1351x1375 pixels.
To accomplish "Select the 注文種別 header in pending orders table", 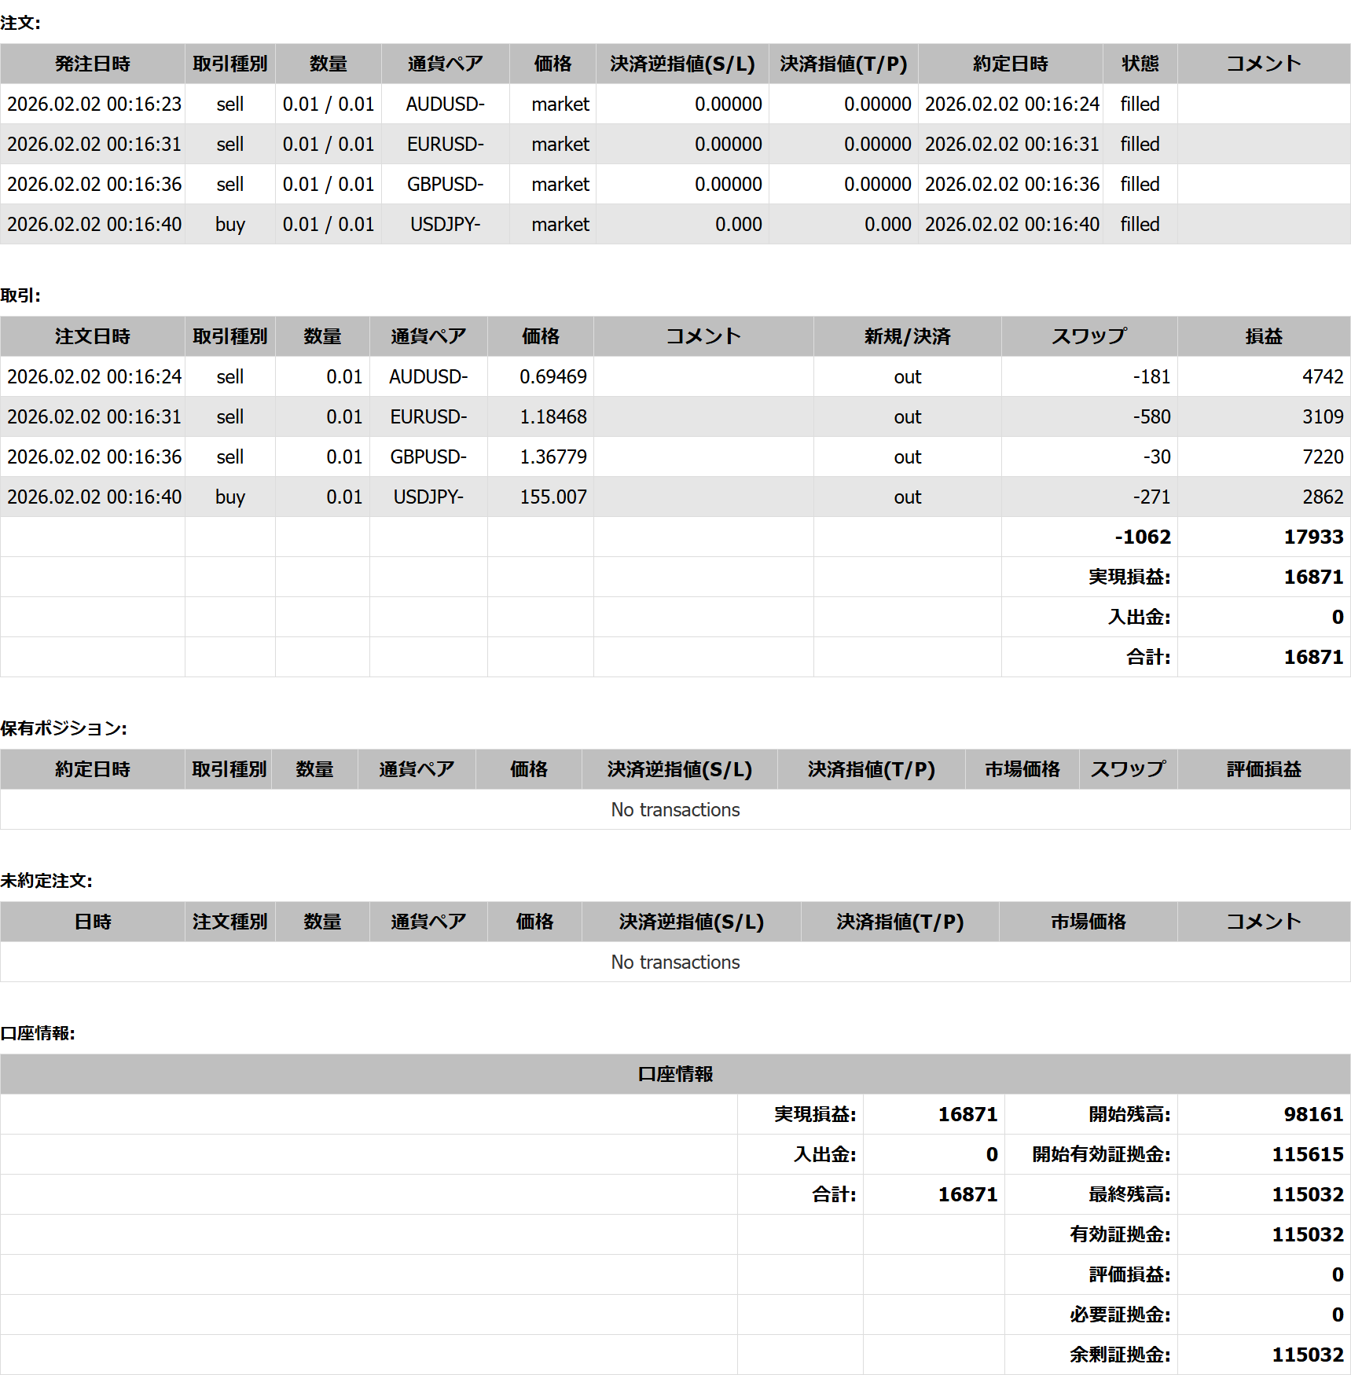I will 229,922.
